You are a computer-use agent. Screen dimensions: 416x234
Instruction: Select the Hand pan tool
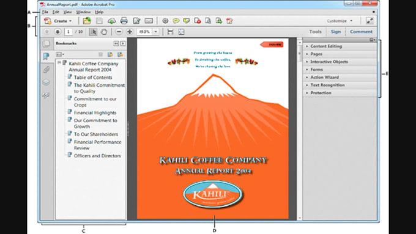pyautogui.click(x=104, y=32)
